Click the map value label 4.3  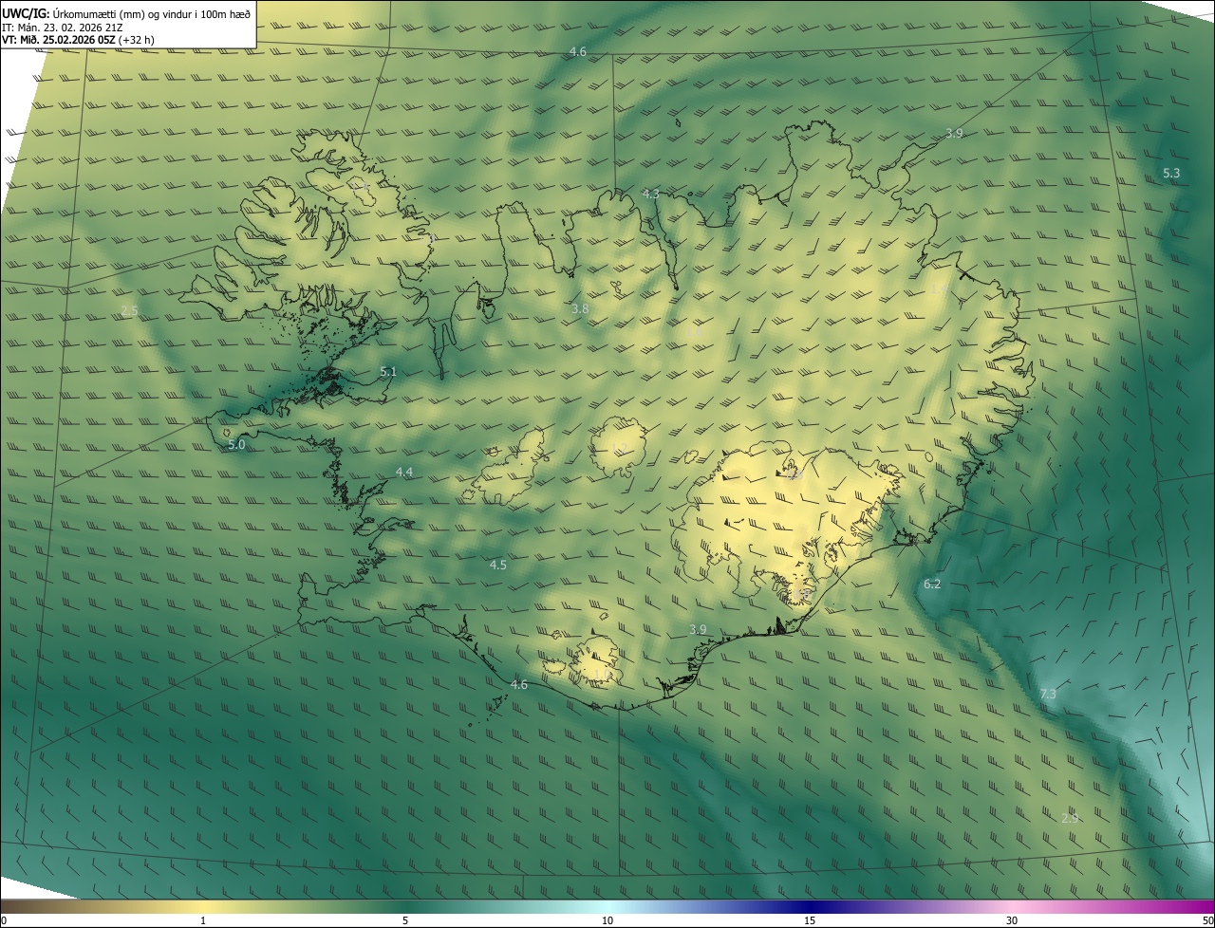click(x=650, y=194)
